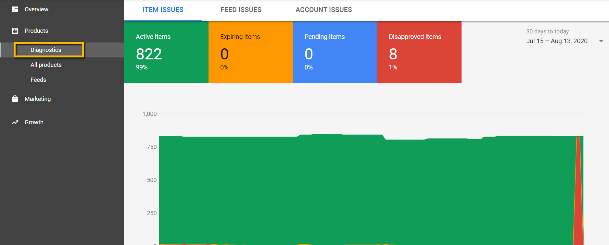The height and width of the screenshot is (245, 609).
Task: Select the Jul 15 – Aug 13 date range
Action: point(557,41)
